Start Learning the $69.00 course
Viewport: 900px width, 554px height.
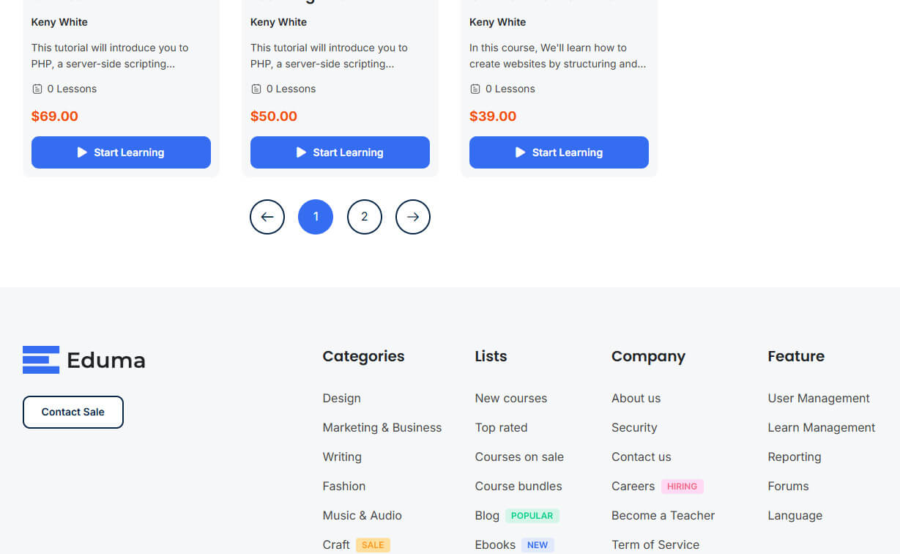(x=121, y=152)
